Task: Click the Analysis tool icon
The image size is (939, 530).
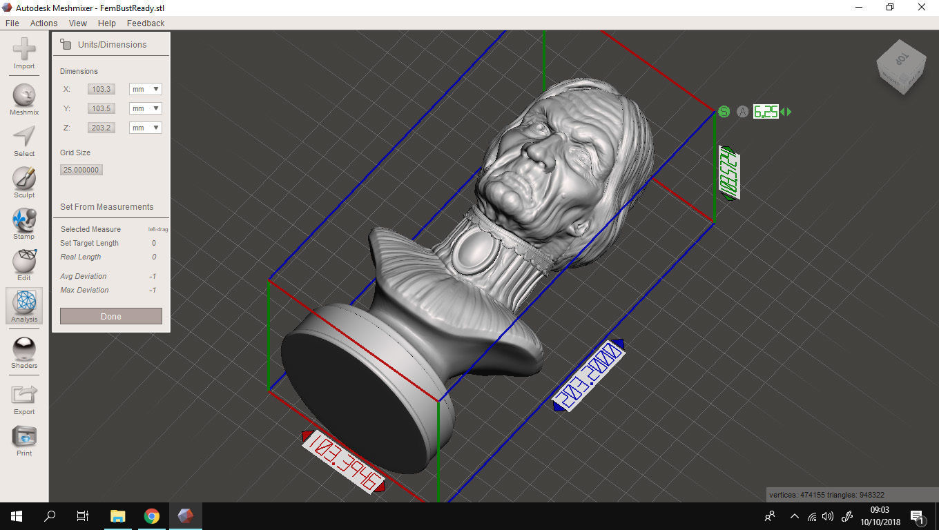Action: (x=24, y=302)
